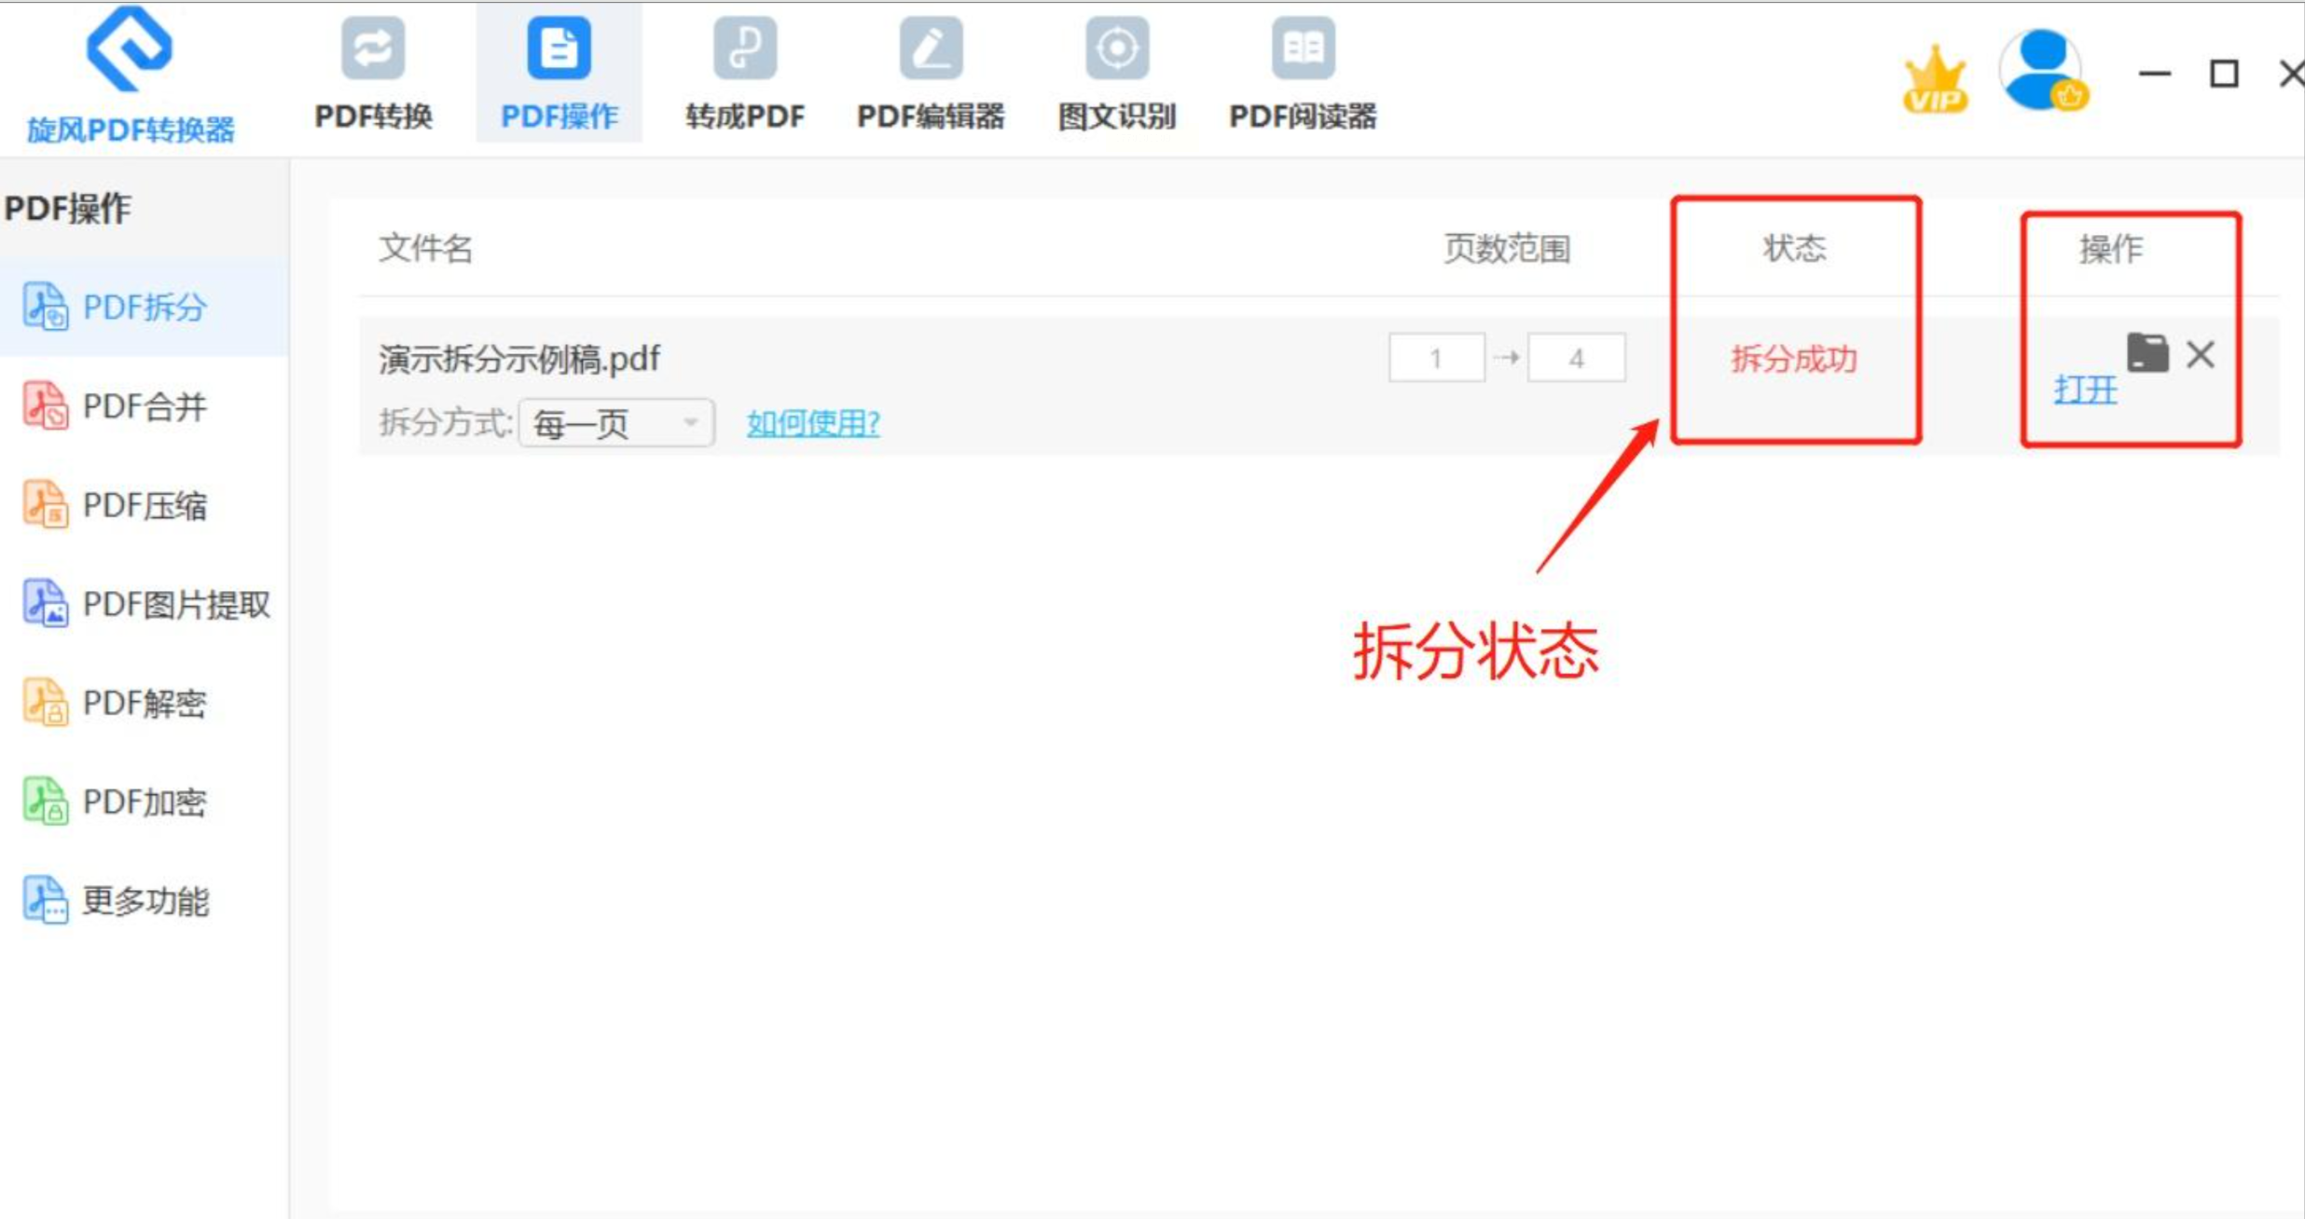
Task: Go to PDF加密 in the sidebar
Action: coord(144,801)
